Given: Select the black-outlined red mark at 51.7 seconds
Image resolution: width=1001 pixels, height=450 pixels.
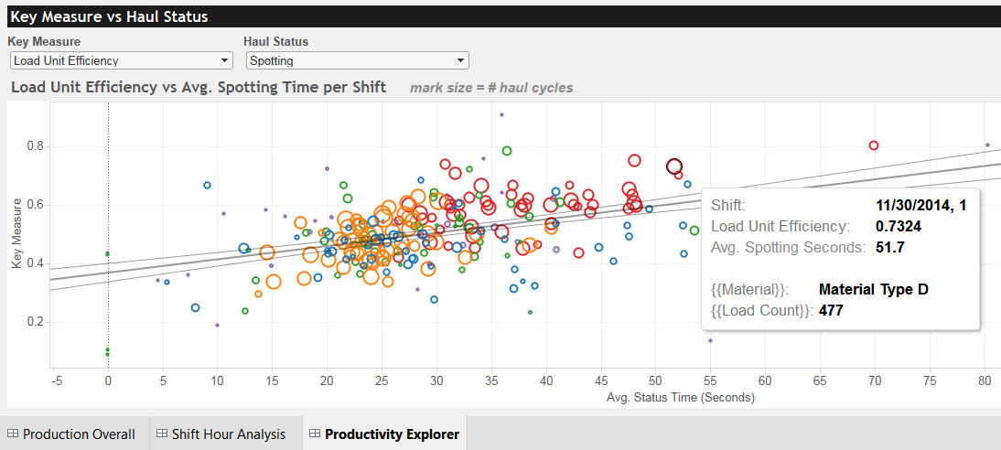Looking at the screenshot, I should click(674, 166).
